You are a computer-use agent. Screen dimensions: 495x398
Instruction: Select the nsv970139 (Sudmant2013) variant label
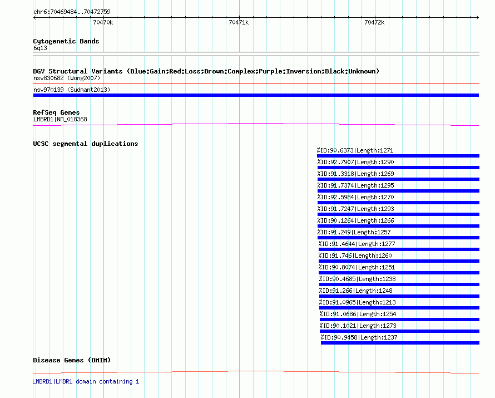coord(72,90)
